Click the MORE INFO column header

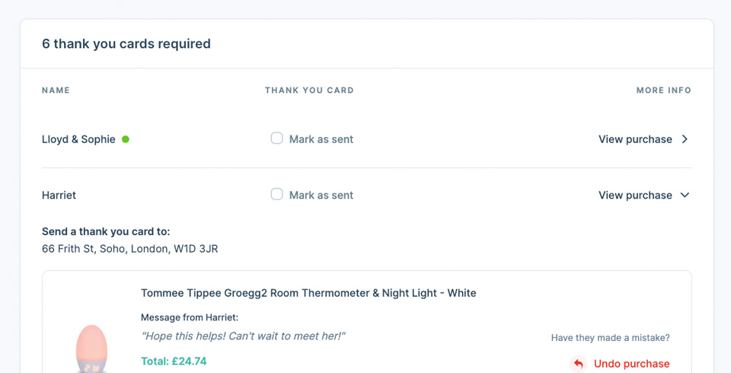coord(664,91)
